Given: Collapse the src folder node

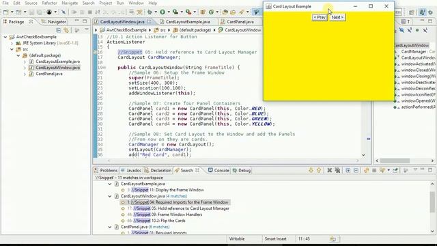Looking at the screenshot, I should pyautogui.click(x=12, y=49).
